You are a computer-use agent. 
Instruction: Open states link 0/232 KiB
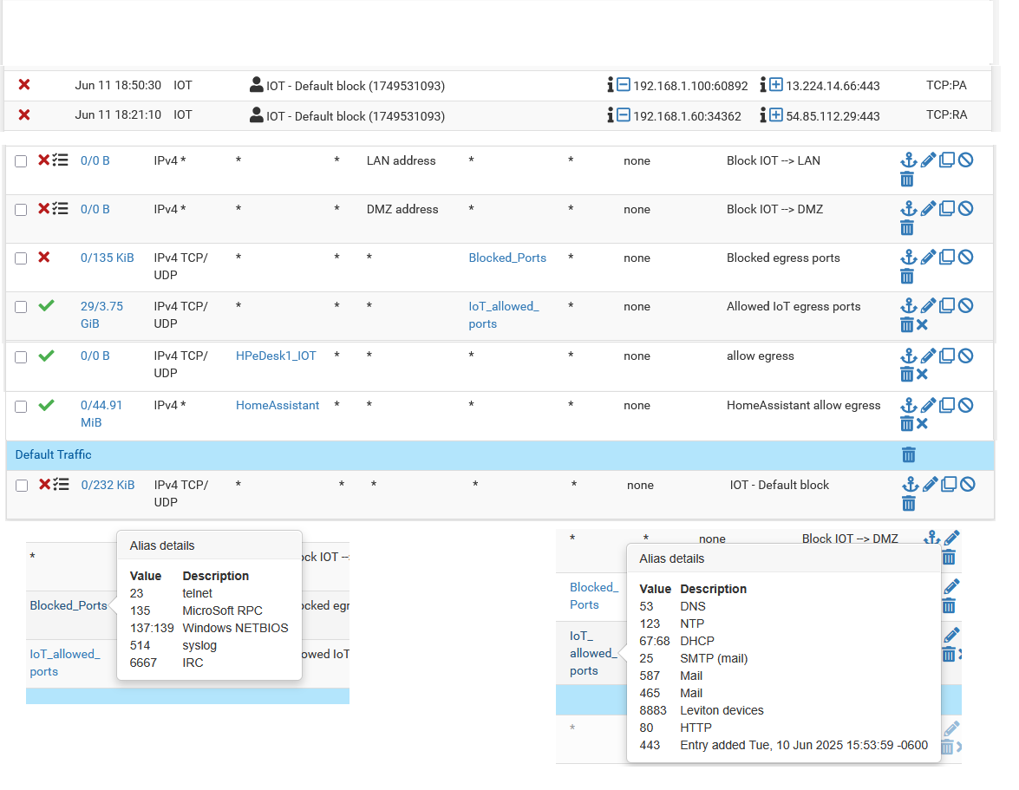108,485
